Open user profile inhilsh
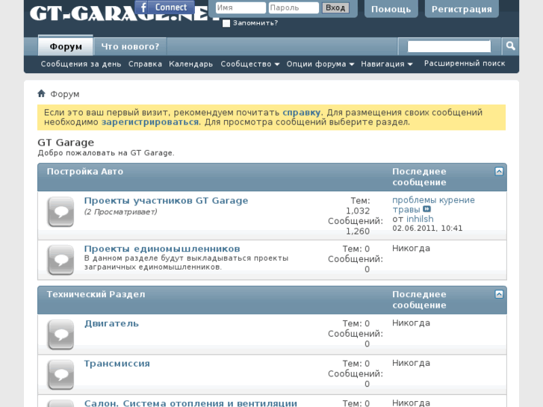 coord(420,219)
